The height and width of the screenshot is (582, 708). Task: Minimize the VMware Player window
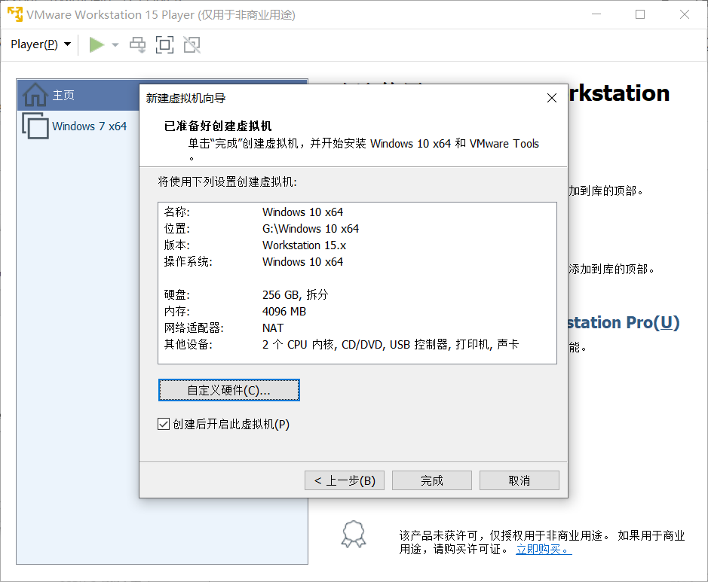596,14
